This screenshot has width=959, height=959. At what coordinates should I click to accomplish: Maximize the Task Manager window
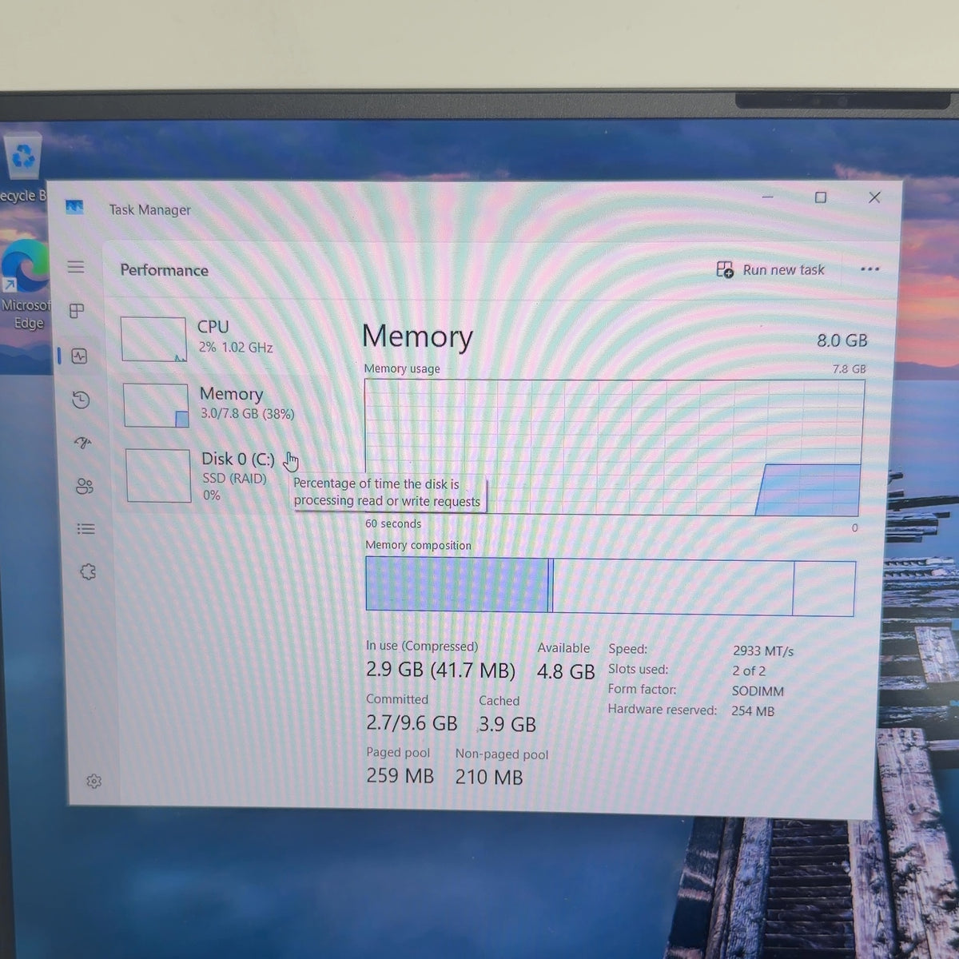(820, 197)
